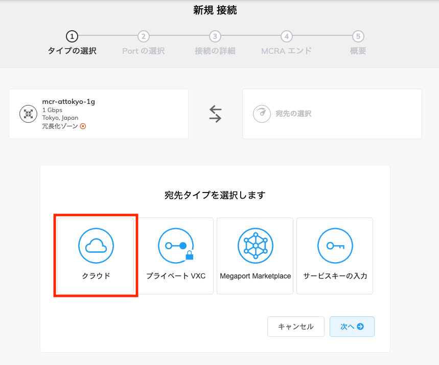
Task: Jump to step 2 Port の選択
Action: pyautogui.click(x=144, y=36)
